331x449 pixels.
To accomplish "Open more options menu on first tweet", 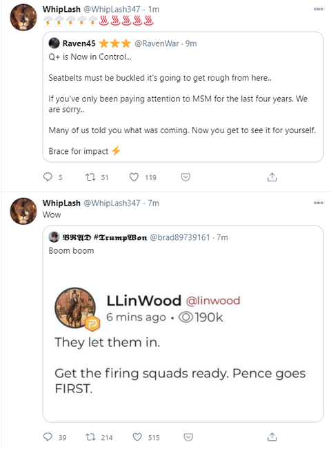I will (319, 9).
